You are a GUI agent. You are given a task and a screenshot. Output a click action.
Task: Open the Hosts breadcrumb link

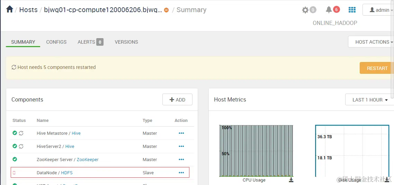click(x=28, y=10)
